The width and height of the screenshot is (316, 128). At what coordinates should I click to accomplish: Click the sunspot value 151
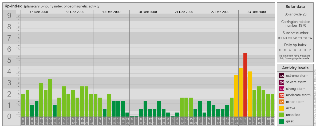(x=280, y=38)
